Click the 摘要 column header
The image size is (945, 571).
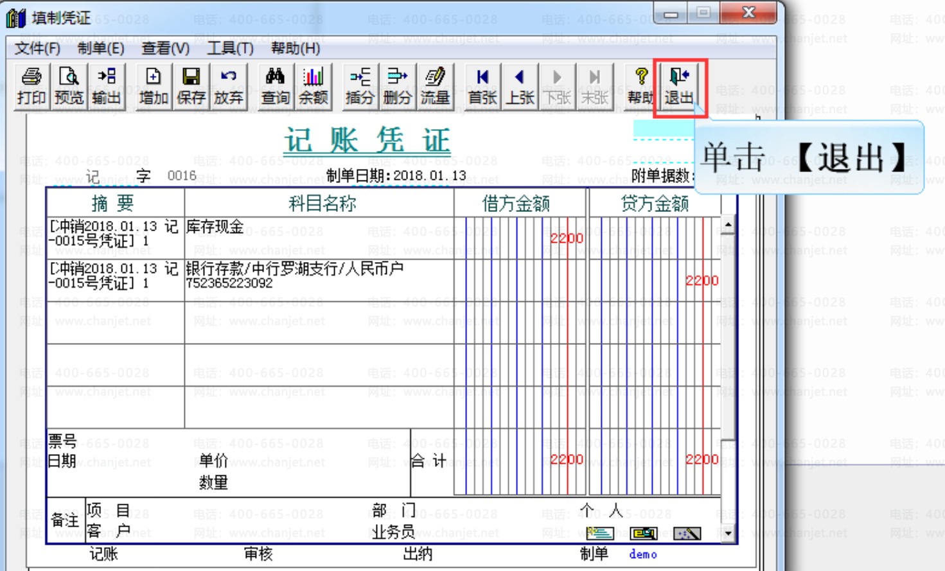point(115,203)
